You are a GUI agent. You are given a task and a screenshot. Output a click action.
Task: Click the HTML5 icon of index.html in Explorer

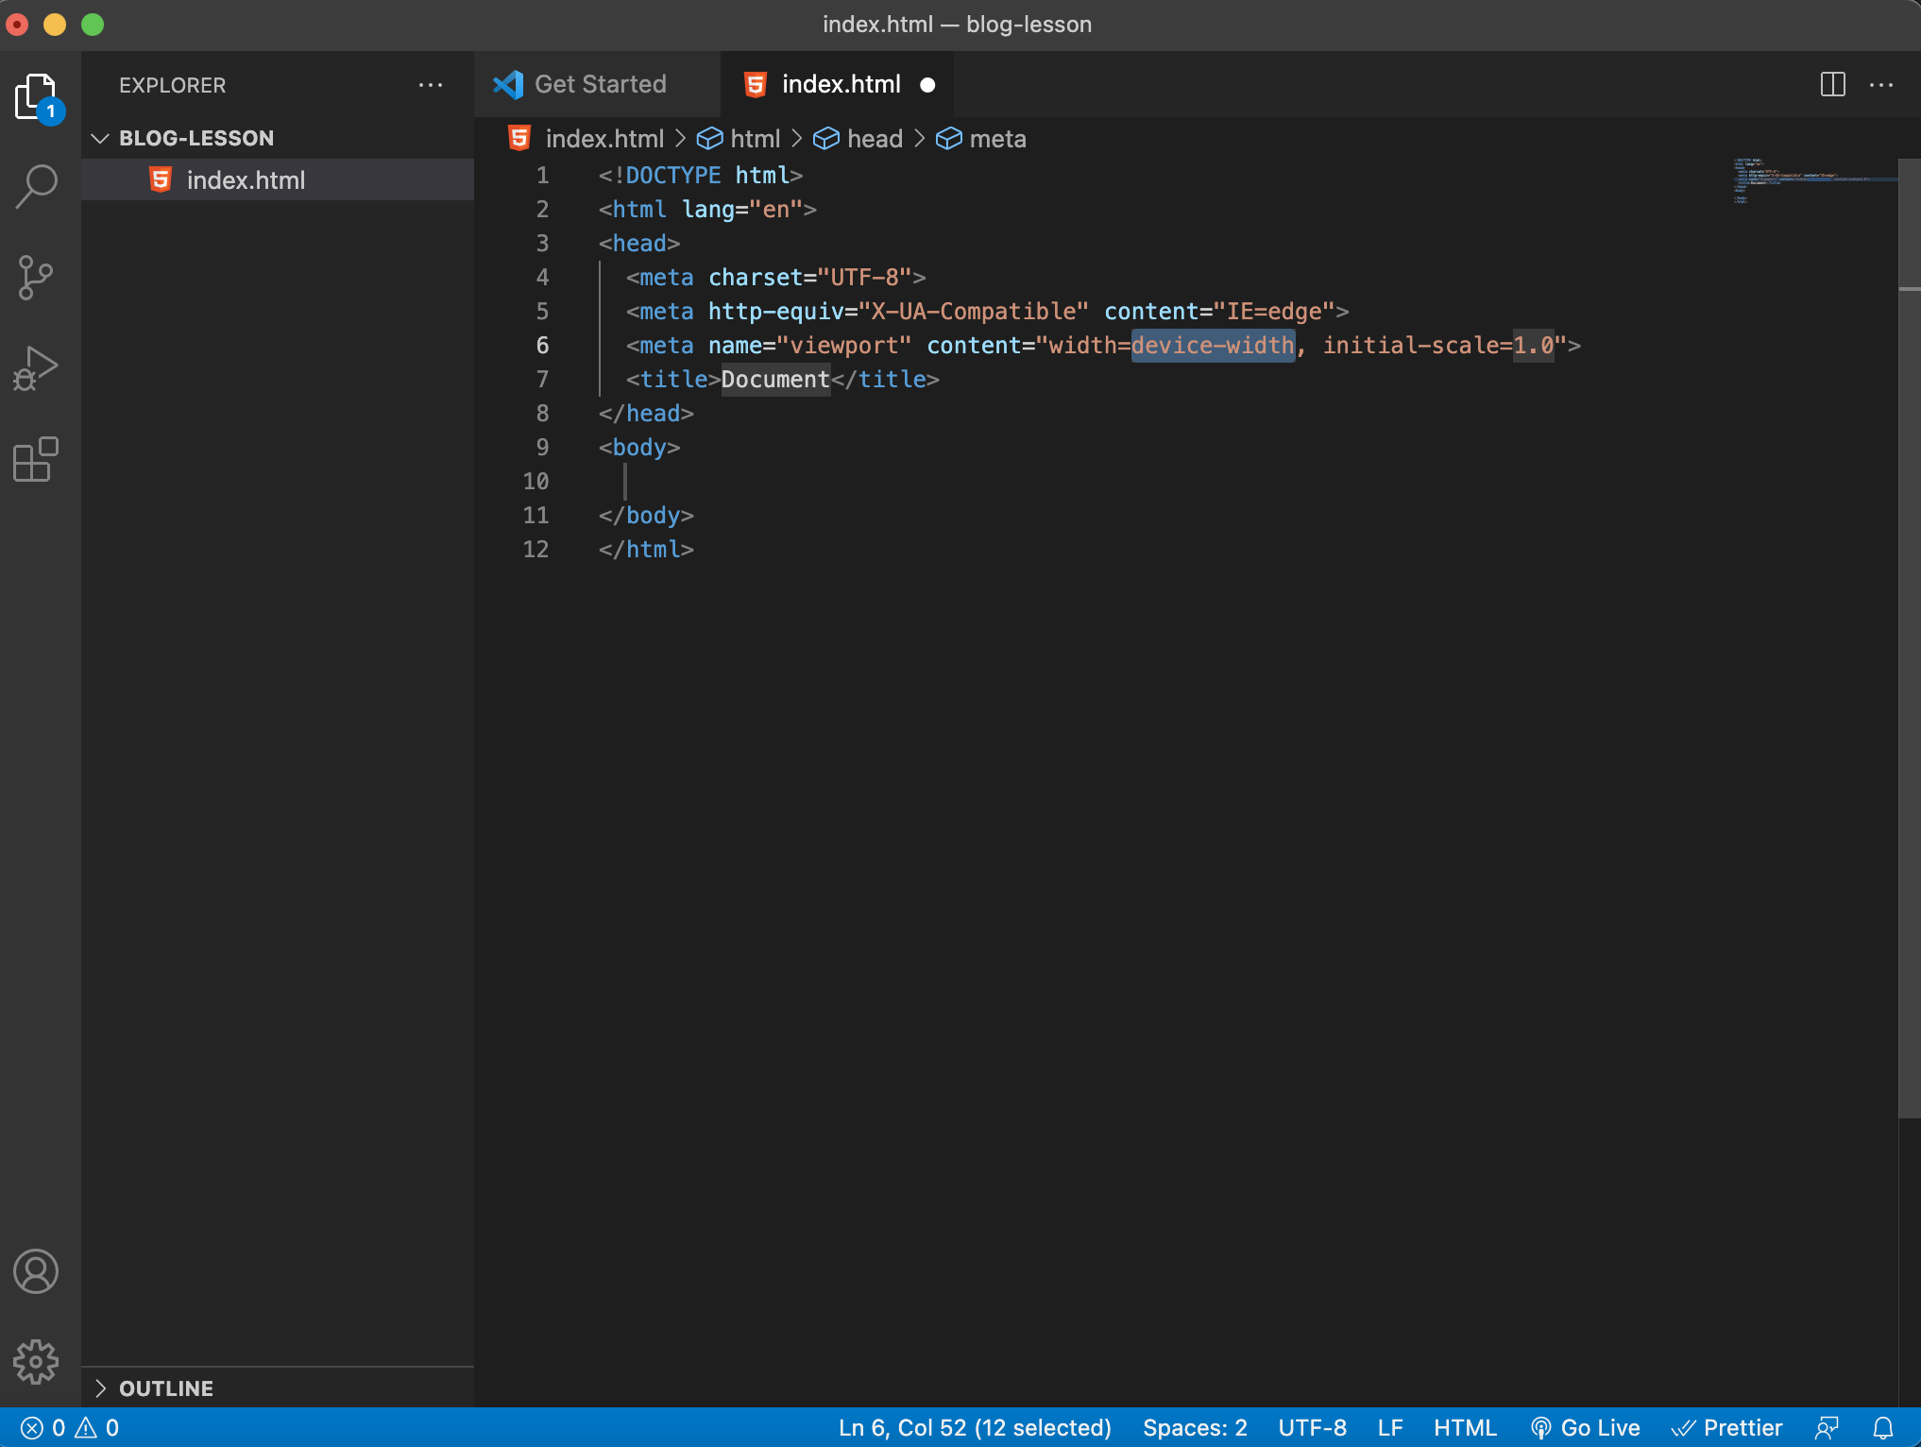(161, 179)
